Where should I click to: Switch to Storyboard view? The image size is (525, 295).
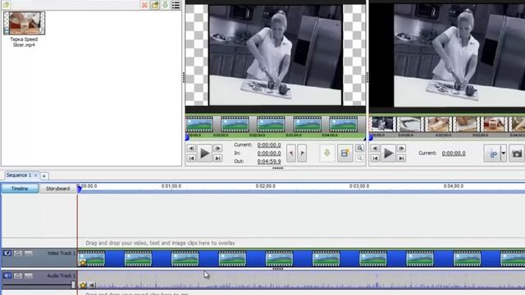coord(58,188)
